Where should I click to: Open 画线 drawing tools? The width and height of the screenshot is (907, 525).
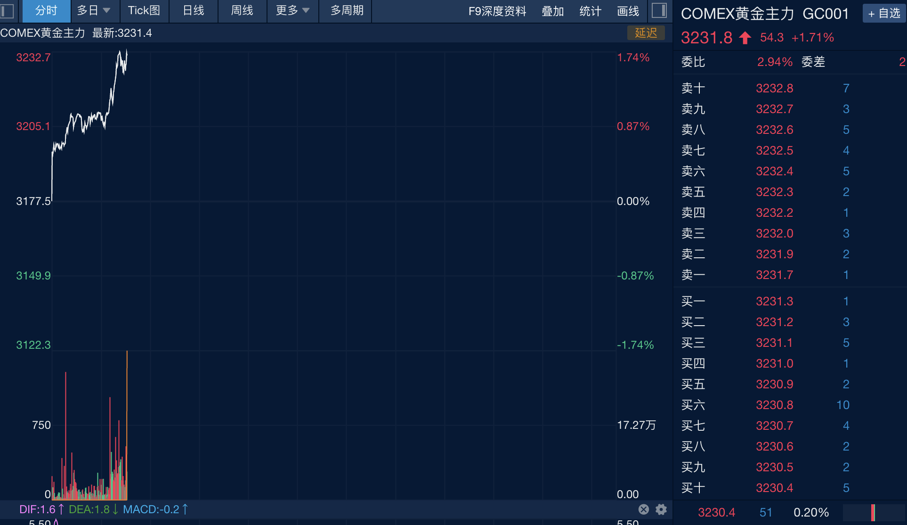tap(628, 11)
